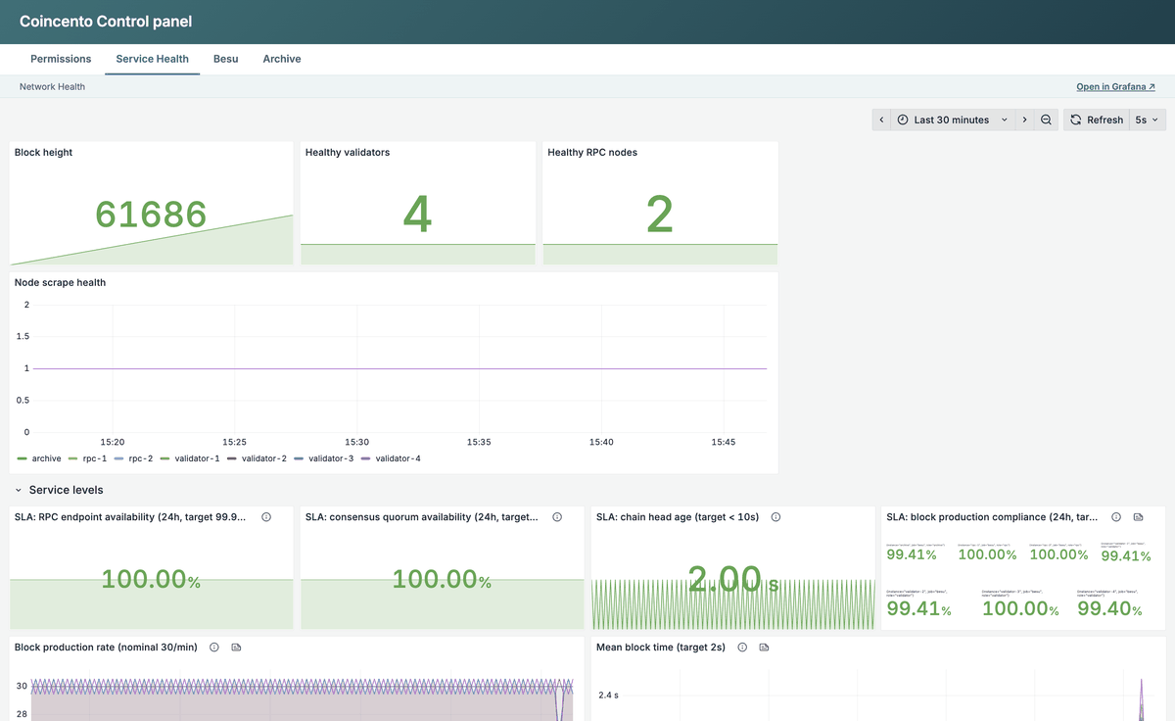The height and width of the screenshot is (721, 1175).
Task: Click the zoom out time range icon
Action: click(1046, 120)
